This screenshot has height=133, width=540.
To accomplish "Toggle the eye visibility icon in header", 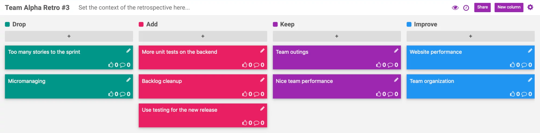I will 455,8.
